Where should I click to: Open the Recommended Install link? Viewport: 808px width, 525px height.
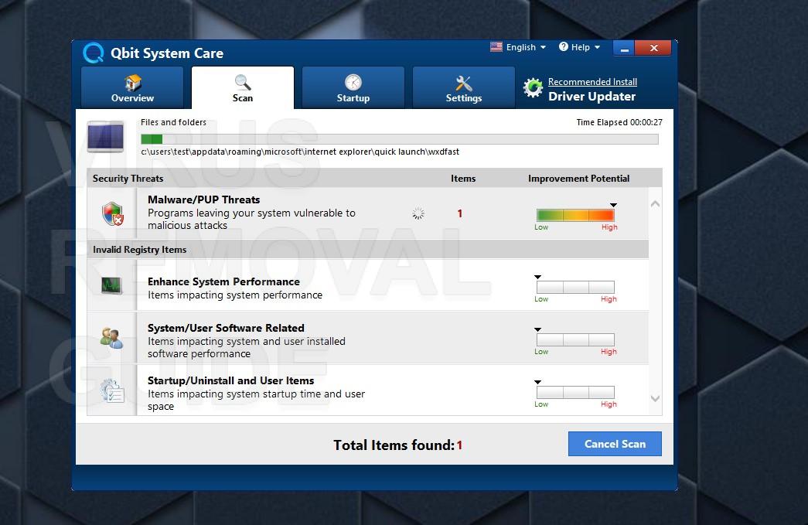[x=592, y=82]
